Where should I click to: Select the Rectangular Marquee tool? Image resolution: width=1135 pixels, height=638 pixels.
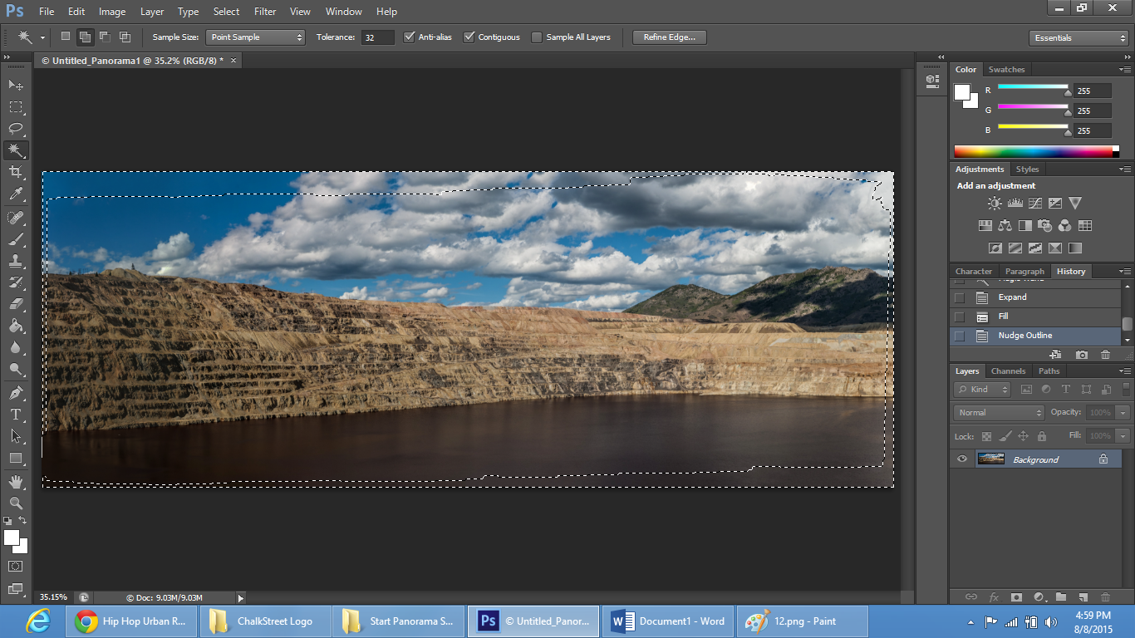coord(16,107)
